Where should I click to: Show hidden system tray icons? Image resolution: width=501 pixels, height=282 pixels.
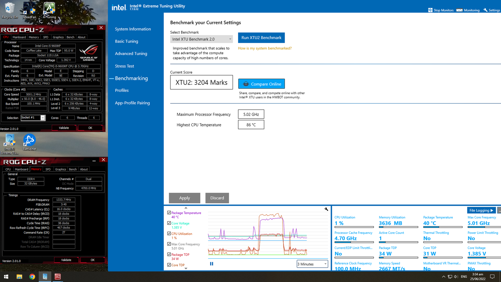(444, 277)
